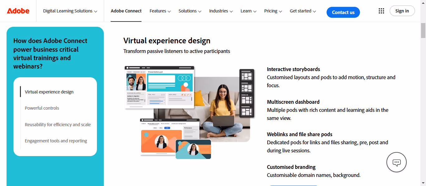426x186 pixels.
Task: Click the Multiscreen dashboard heading
Action: pos(293,102)
